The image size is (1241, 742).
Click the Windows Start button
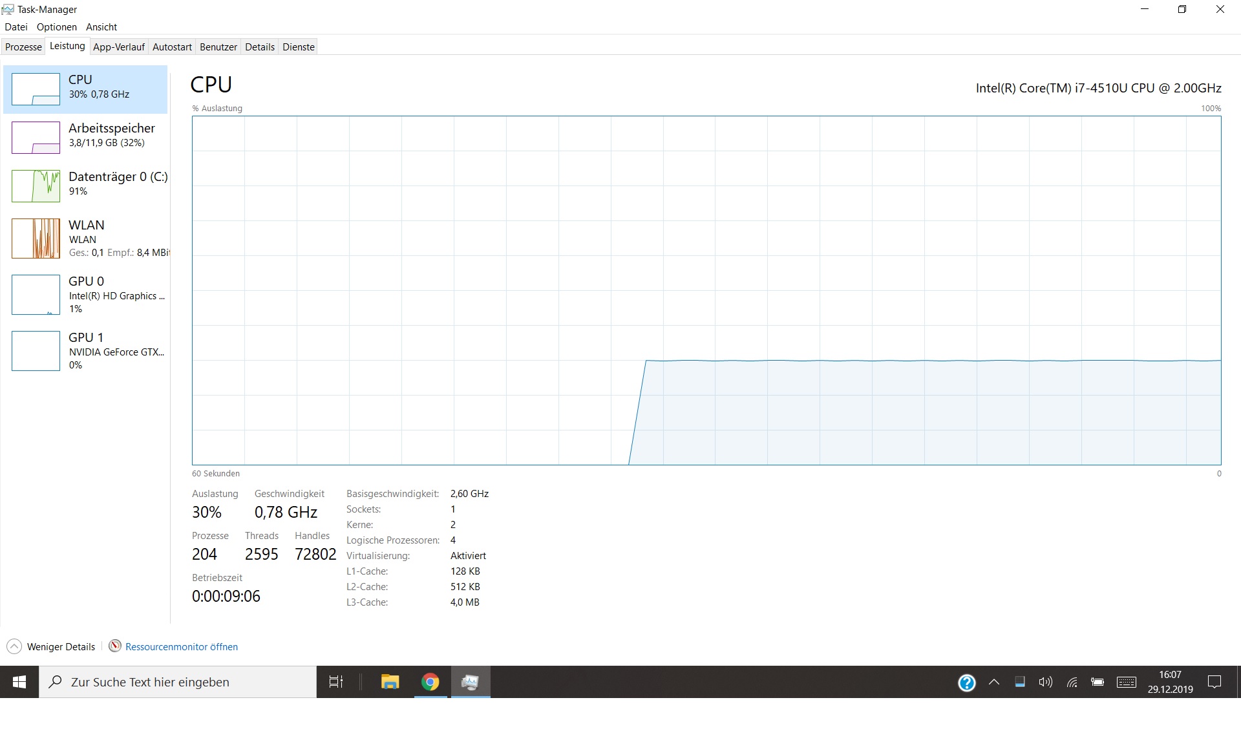coord(19,682)
